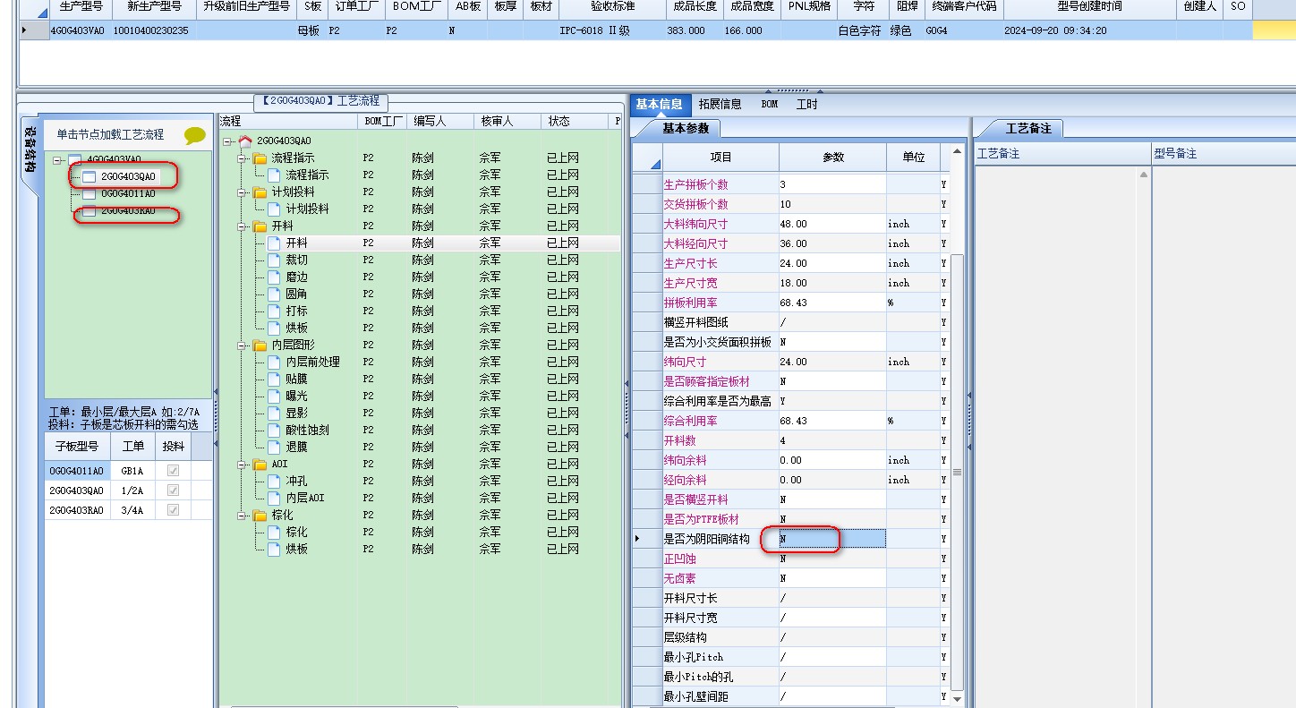Click the parameter table scroll-down arrow
1296x708 pixels.
[x=957, y=698]
